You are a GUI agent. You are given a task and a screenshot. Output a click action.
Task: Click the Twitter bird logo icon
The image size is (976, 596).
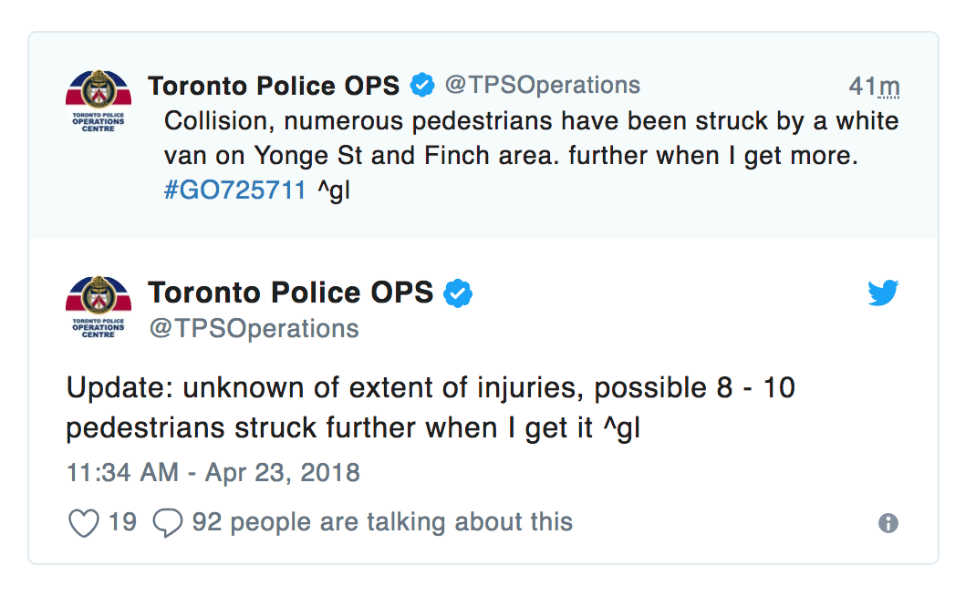(x=883, y=293)
